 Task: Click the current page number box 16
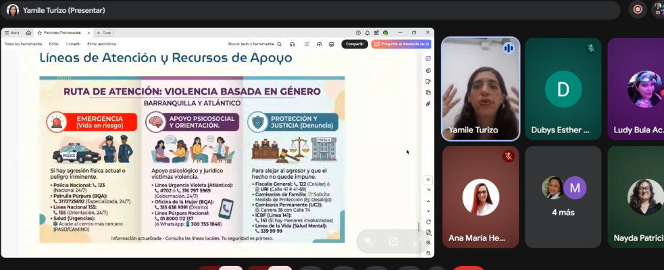[428, 180]
